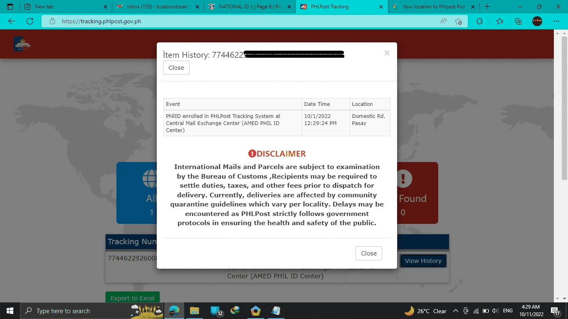Add page to favorites star icon
The height and width of the screenshot is (319, 568).
458,21
